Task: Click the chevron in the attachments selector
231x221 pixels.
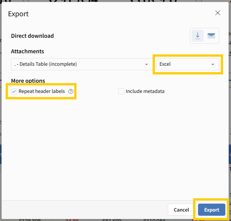Action: click(147, 64)
